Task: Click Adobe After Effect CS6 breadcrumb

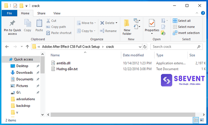Action: tap(71, 46)
